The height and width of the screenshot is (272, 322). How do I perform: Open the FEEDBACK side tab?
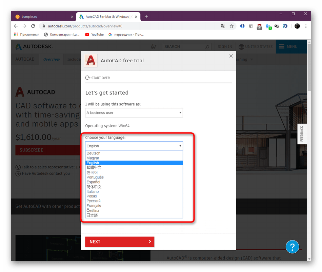pyautogui.click(x=302, y=134)
